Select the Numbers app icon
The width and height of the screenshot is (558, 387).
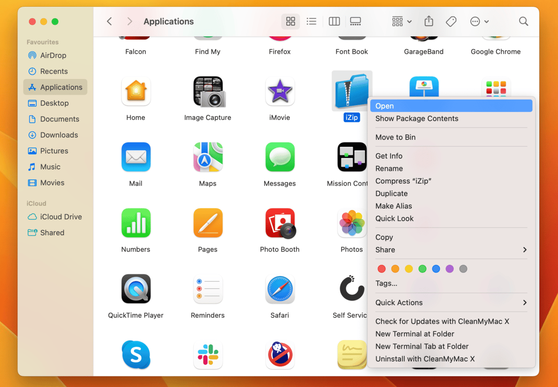click(136, 223)
